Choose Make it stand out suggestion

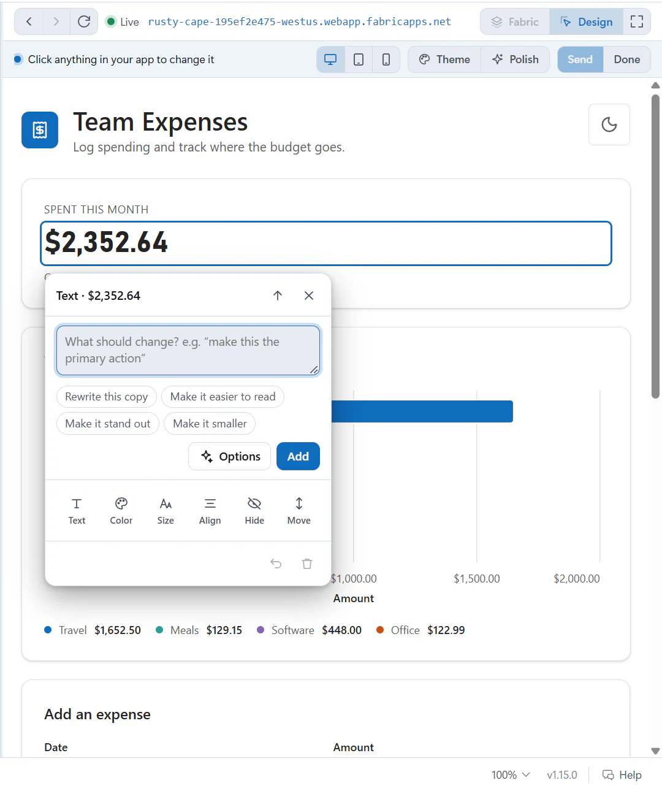108,424
